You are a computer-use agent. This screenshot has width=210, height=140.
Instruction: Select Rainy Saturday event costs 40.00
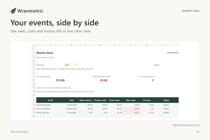[115, 112]
